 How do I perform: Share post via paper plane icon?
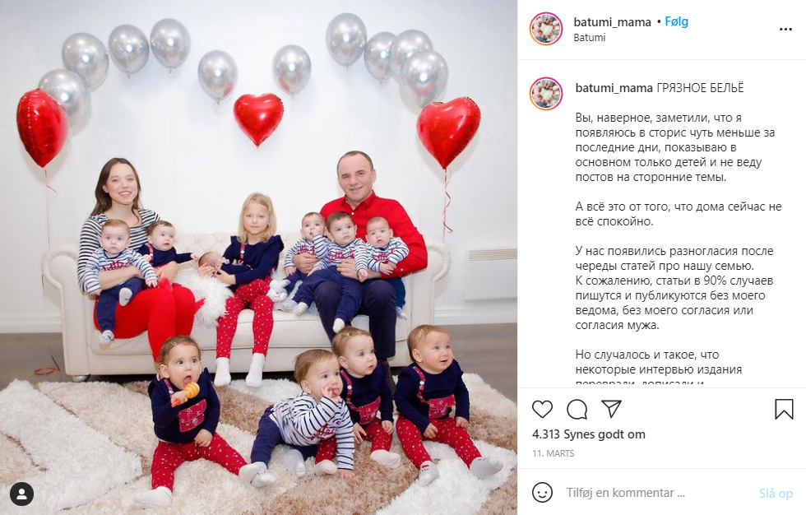click(612, 409)
